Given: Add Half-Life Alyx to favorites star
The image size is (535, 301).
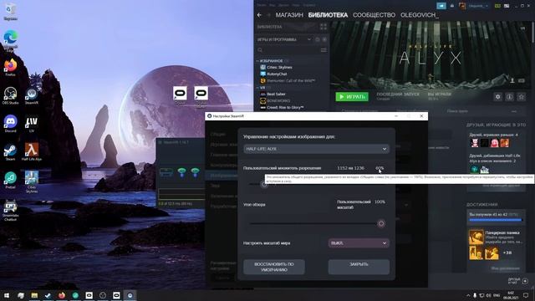Looking at the screenshot, I should click(x=521, y=97).
